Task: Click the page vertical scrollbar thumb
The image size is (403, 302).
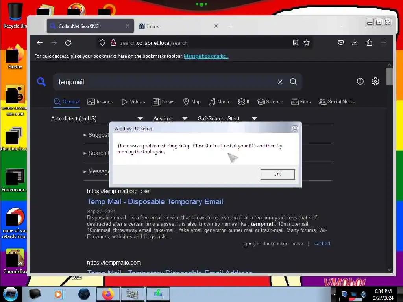Action: click(x=389, y=76)
